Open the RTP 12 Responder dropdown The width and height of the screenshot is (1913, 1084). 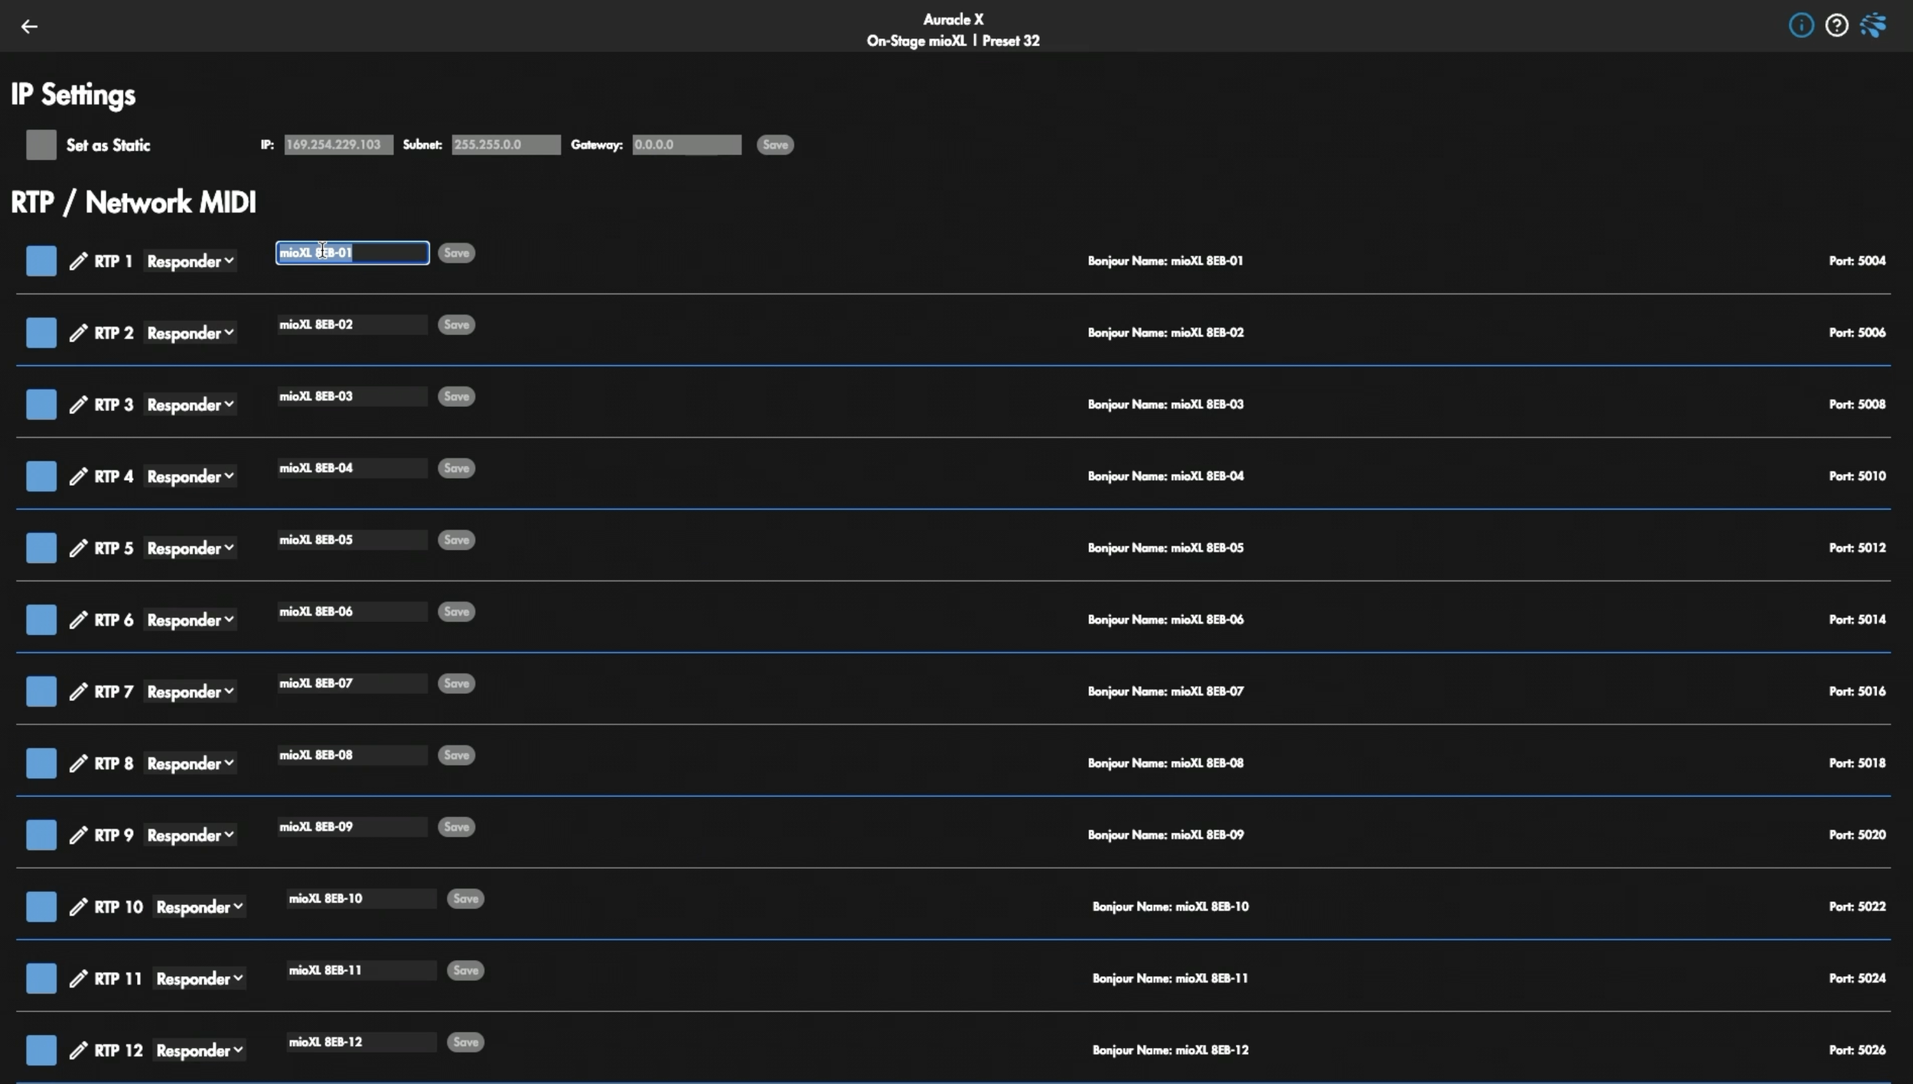click(x=199, y=1051)
